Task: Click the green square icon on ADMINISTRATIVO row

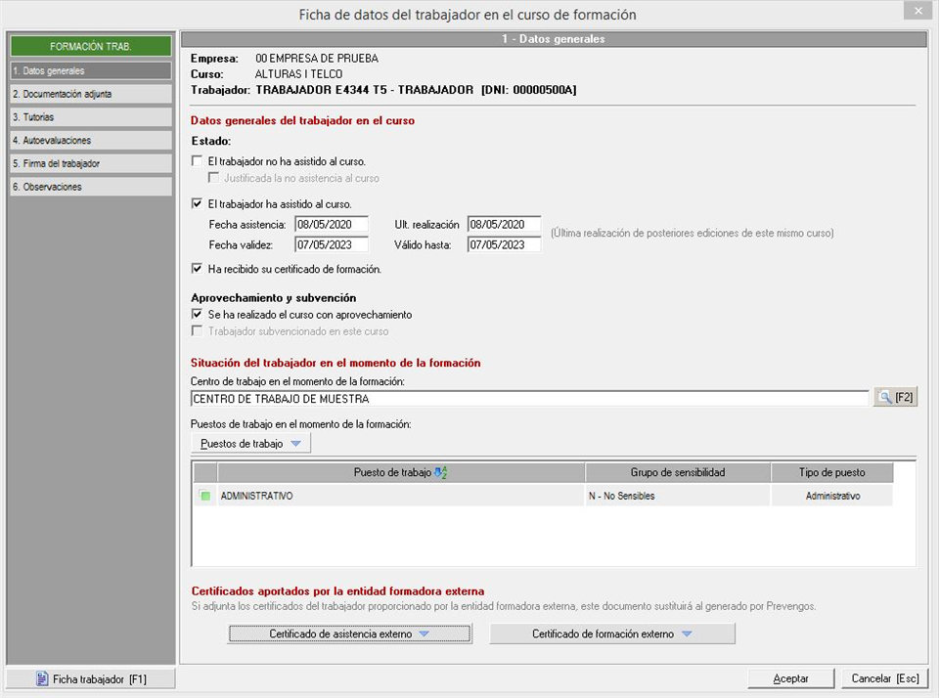Action: 204,496
